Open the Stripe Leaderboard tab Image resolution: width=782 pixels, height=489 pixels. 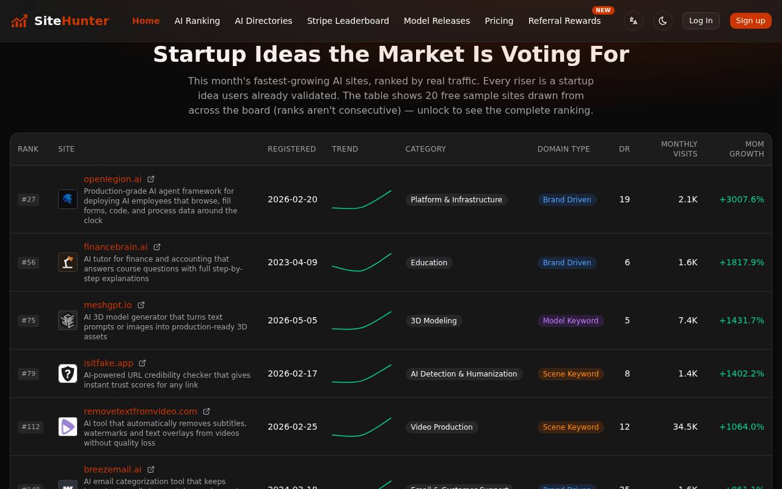click(x=348, y=21)
